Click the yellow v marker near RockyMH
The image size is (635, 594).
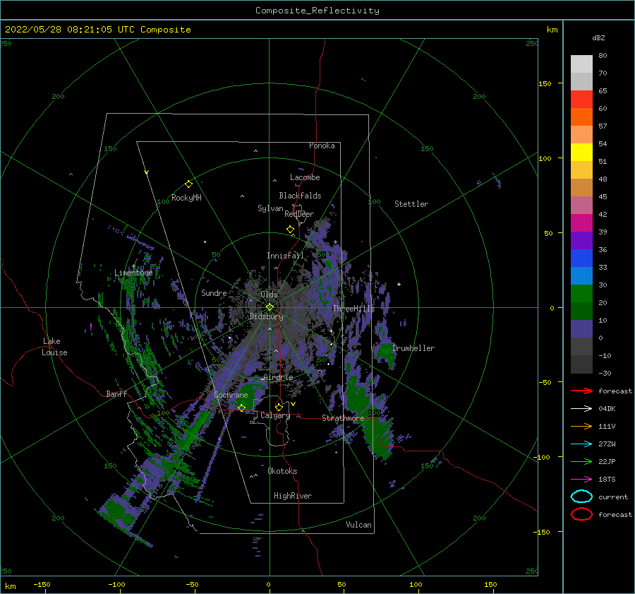[x=146, y=172]
